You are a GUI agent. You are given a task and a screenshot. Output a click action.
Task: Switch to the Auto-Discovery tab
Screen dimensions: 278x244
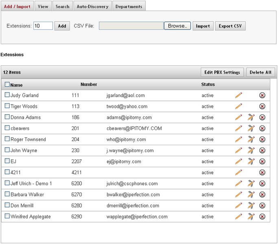[93, 7]
